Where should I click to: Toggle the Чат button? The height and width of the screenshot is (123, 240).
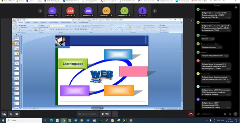(106, 114)
